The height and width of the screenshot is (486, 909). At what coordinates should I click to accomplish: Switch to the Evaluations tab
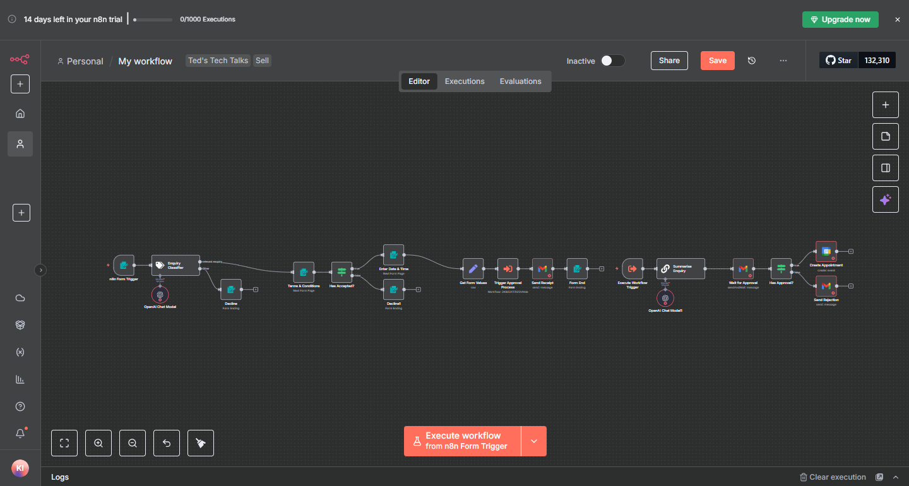coord(520,81)
